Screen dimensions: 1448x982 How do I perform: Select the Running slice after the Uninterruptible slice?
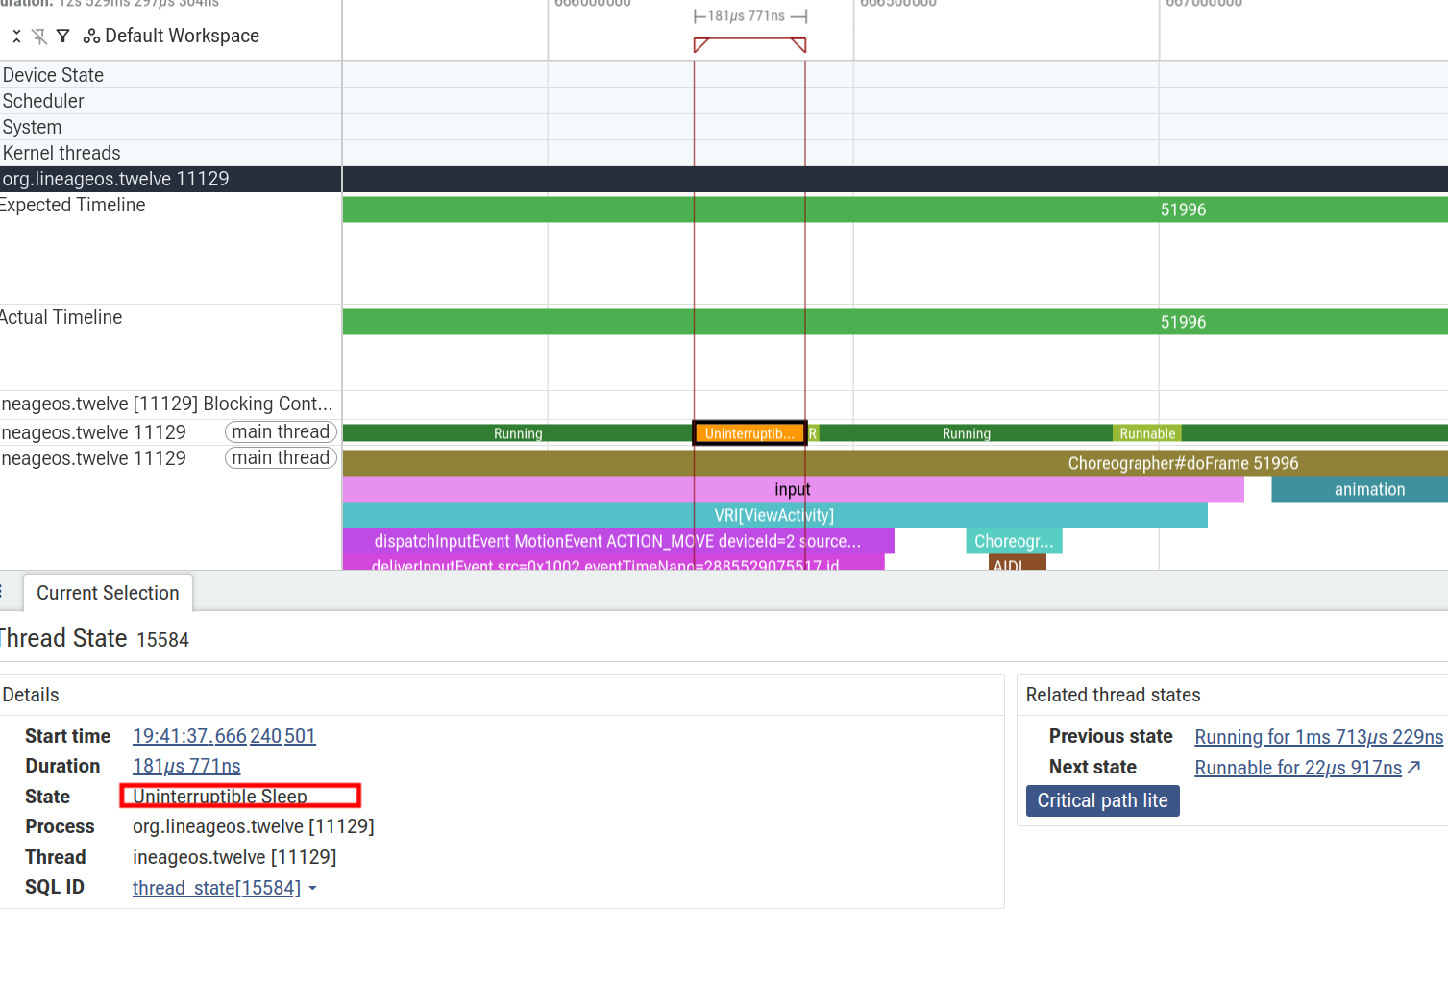click(x=966, y=433)
